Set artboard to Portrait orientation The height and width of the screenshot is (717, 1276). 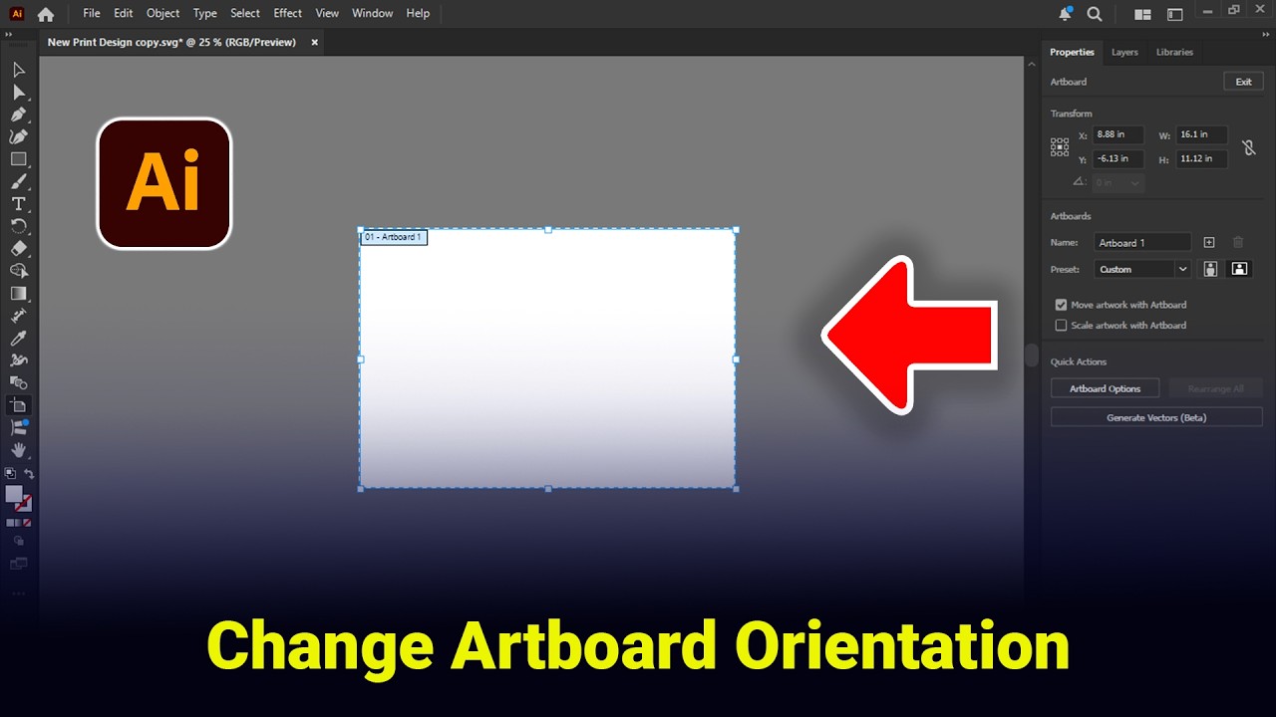pyautogui.click(x=1210, y=269)
